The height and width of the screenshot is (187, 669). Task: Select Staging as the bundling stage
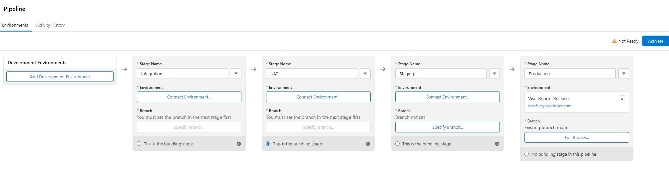click(x=398, y=144)
